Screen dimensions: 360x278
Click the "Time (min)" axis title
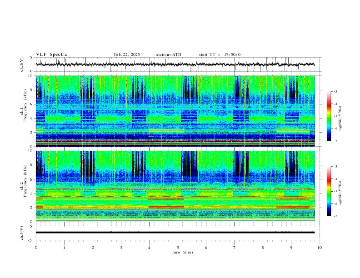point(182,252)
